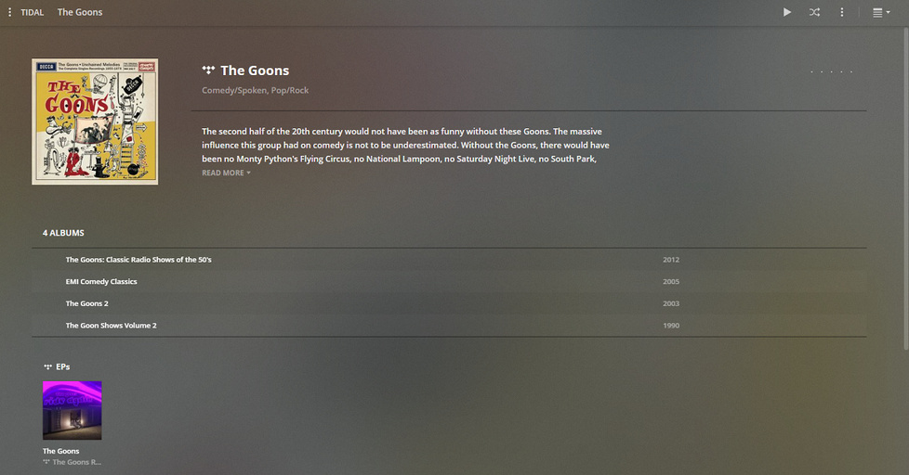Expand biography with READ MORE
The height and width of the screenshot is (475, 909).
[226, 173]
